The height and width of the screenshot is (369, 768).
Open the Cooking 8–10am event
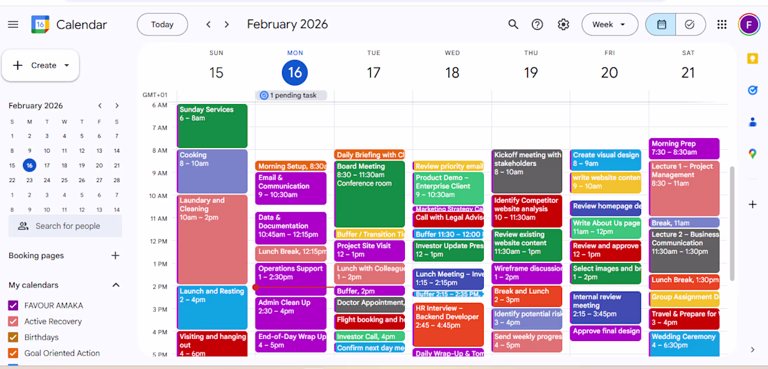pyautogui.click(x=212, y=172)
